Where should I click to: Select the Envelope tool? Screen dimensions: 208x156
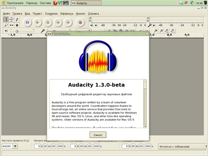point(12,20)
